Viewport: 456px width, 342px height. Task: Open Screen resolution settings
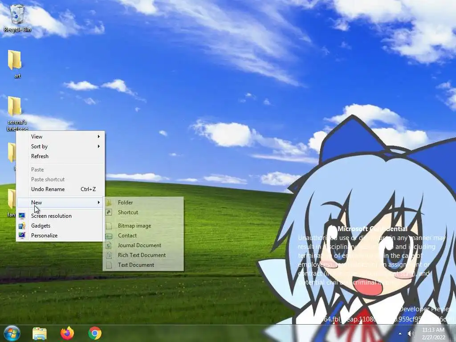coord(60,216)
